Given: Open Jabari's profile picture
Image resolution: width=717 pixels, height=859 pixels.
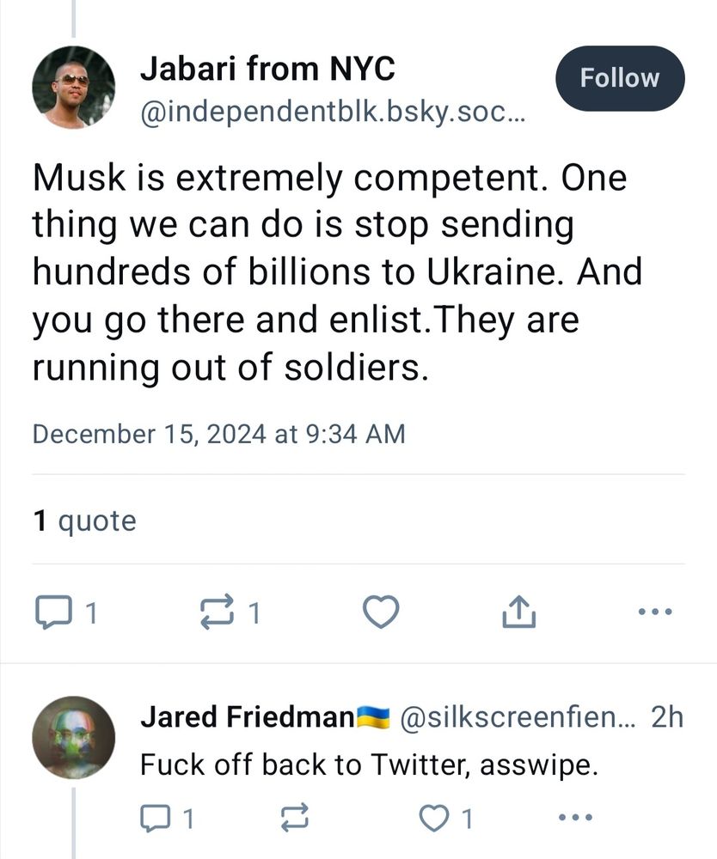Looking at the screenshot, I should 74,86.
